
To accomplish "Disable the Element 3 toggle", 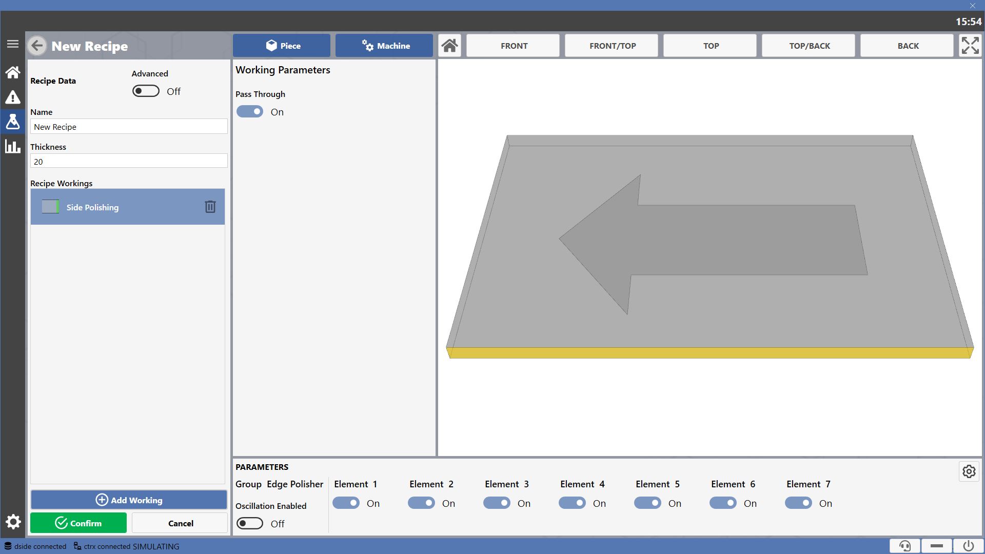I will click(x=497, y=503).
